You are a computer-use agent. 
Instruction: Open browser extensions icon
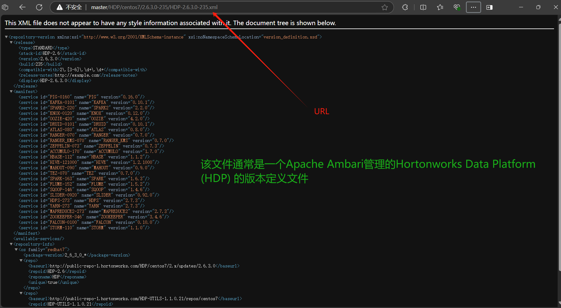coord(405,7)
